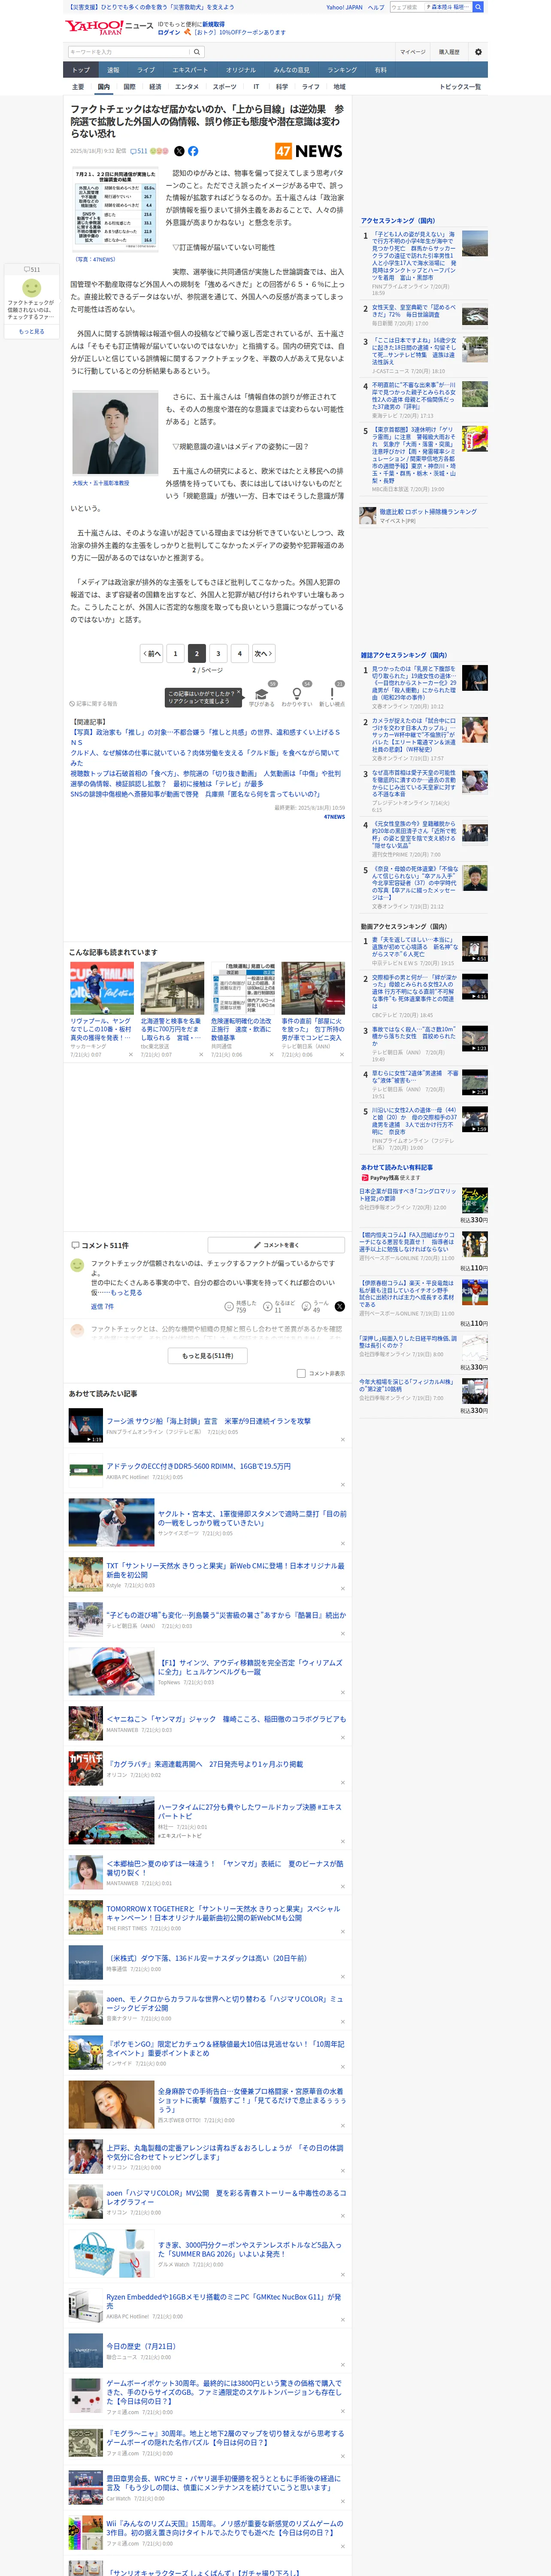Select page 4 of the article
The image size is (551, 2576).
(239, 653)
